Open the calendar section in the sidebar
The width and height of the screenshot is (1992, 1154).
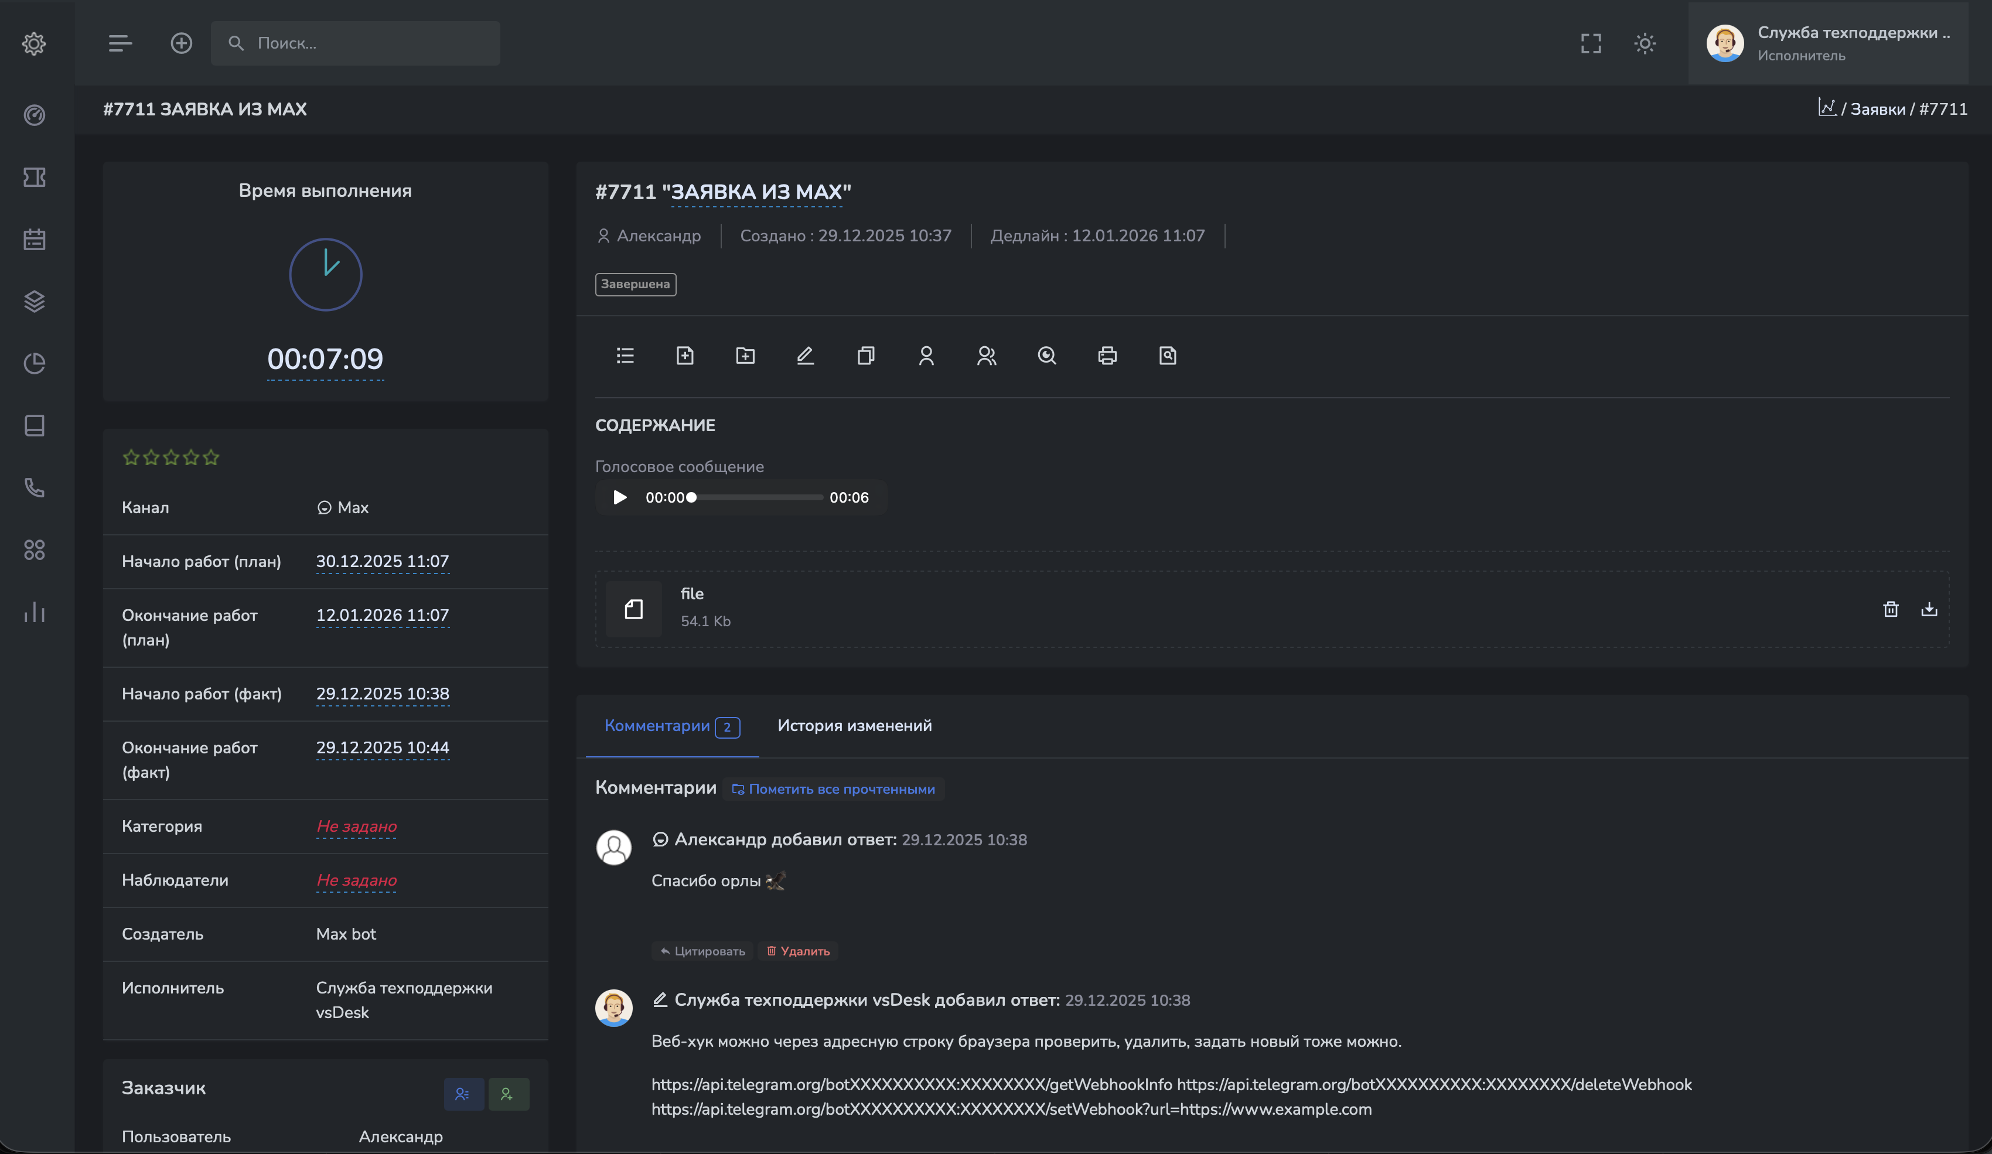point(35,240)
